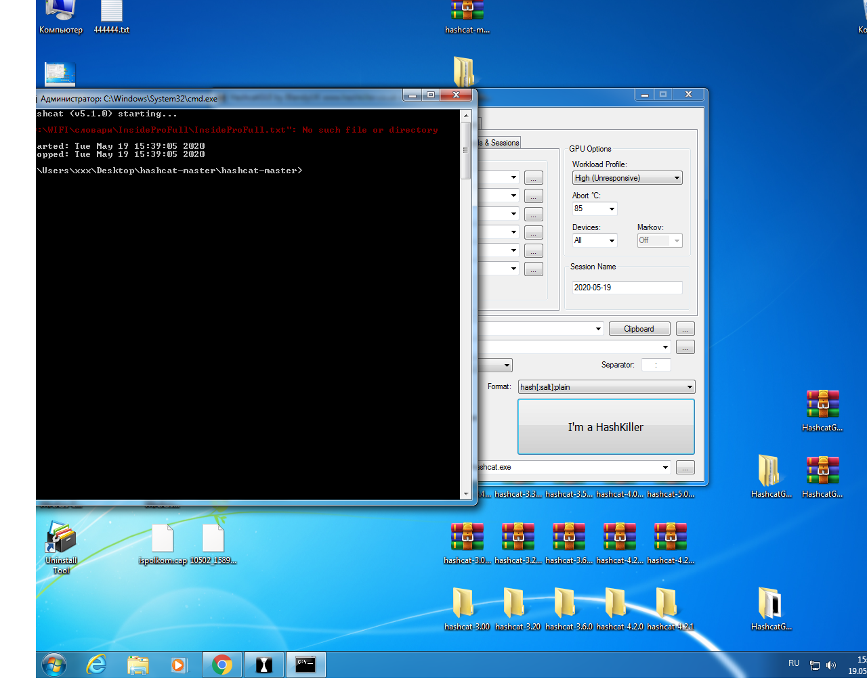Click the Session Name input field
Image resolution: width=867 pixels, height=693 pixels.
click(626, 288)
